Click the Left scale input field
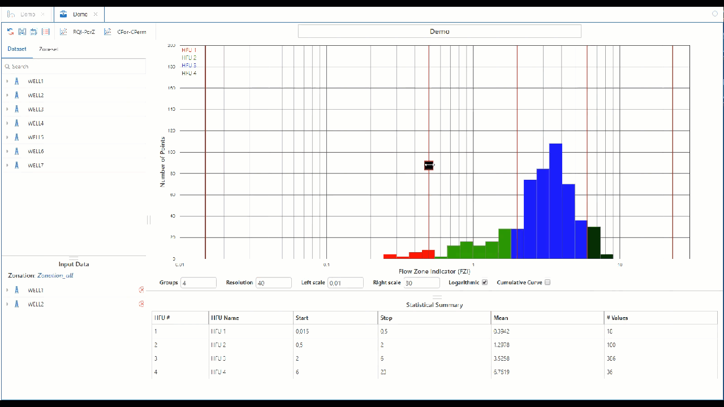The width and height of the screenshot is (724, 407). (346, 283)
